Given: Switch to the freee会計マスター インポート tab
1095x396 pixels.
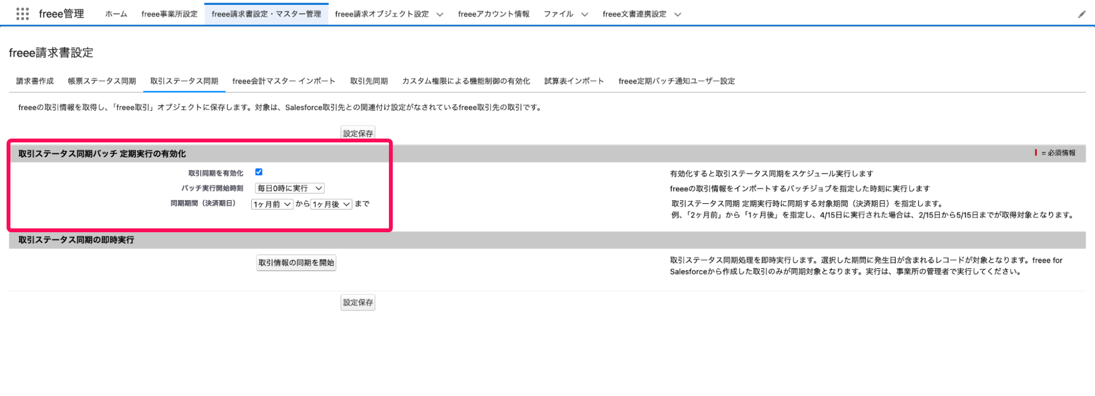Looking at the screenshot, I should [284, 81].
